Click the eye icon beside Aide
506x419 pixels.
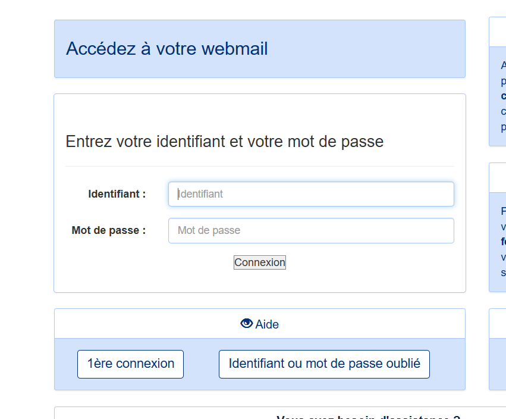[247, 323]
